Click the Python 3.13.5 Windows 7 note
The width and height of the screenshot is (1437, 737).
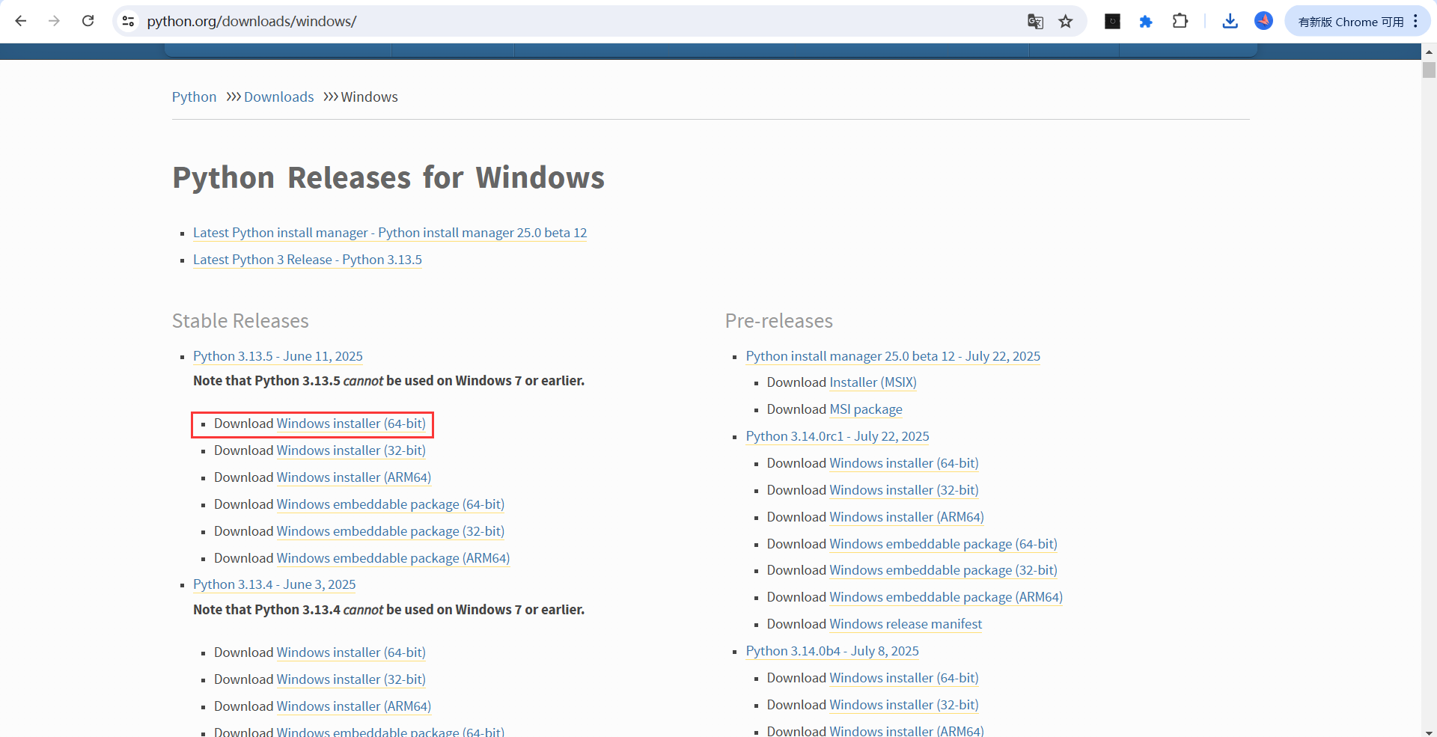pyautogui.click(x=388, y=381)
